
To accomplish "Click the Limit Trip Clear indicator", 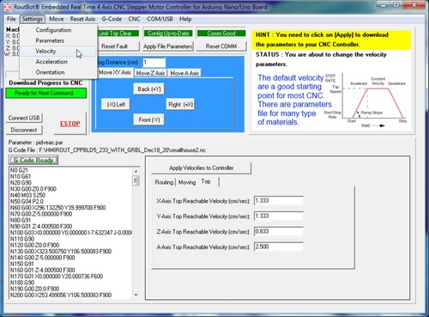I will 118,34.
